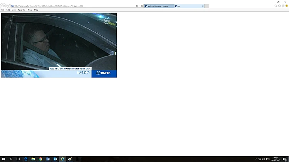Open the Tools gear icon
Screen dimensions: 289x162
[282, 6]
